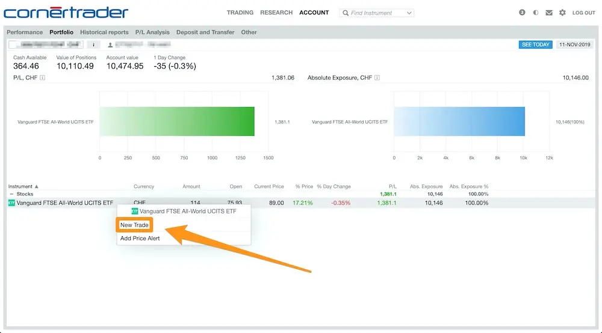Click the search magnifier icon

[346, 13]
